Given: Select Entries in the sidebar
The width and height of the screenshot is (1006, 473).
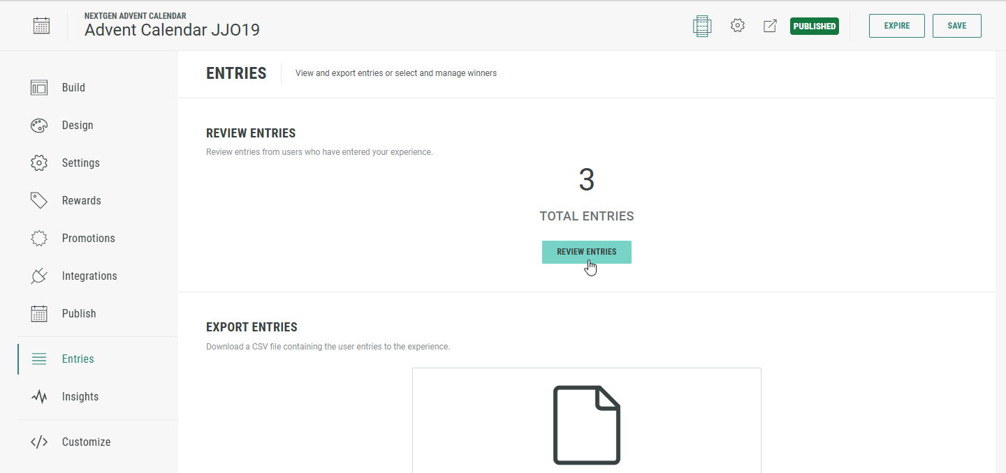Looking at the screenshot, I should click(78, 359).
